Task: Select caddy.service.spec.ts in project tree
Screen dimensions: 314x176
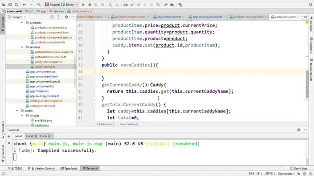Action: coord(48,62)
